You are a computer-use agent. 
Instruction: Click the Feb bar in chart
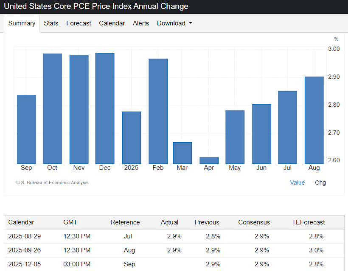point(158,111)
